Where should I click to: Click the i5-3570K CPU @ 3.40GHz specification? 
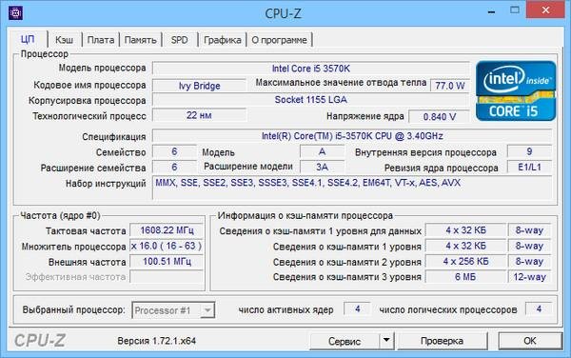(x=352, y=136)
